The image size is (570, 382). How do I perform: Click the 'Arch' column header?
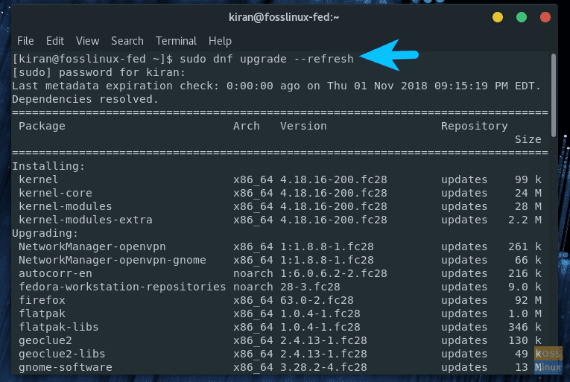tap(247, 126)
